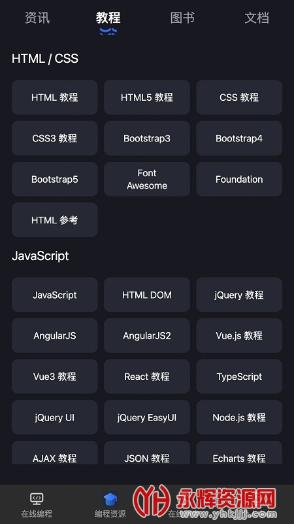Image resolution: width=294 pixels, height=524 pixels.
Task: Select the 教程 tab
Action: pos(108,18)
